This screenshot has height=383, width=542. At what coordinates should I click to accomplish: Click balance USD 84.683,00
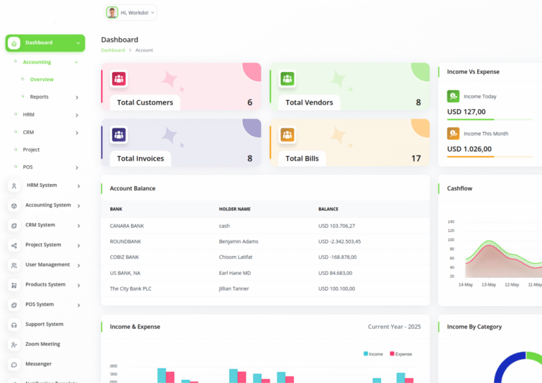pyautogui.click(x=335, y=273)
